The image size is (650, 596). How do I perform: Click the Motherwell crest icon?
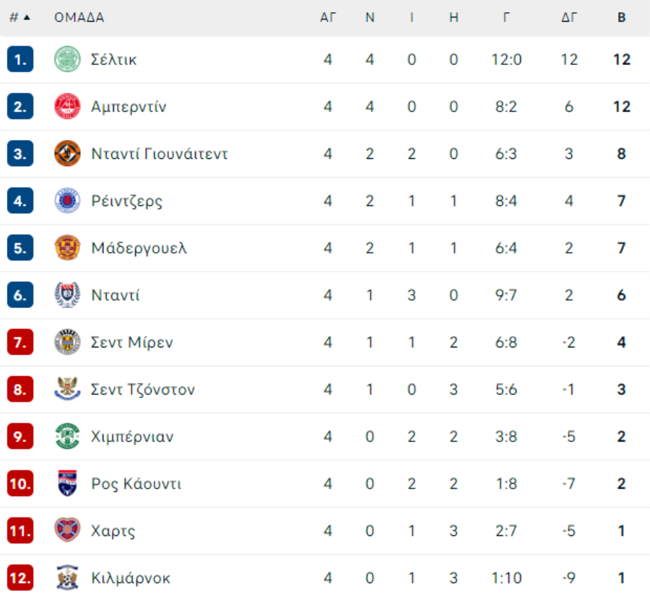pos(67,248)
